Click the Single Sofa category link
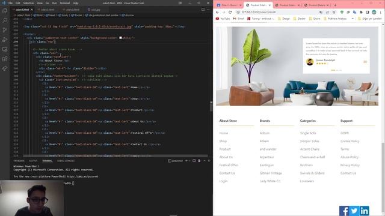 tap(308, 133)
